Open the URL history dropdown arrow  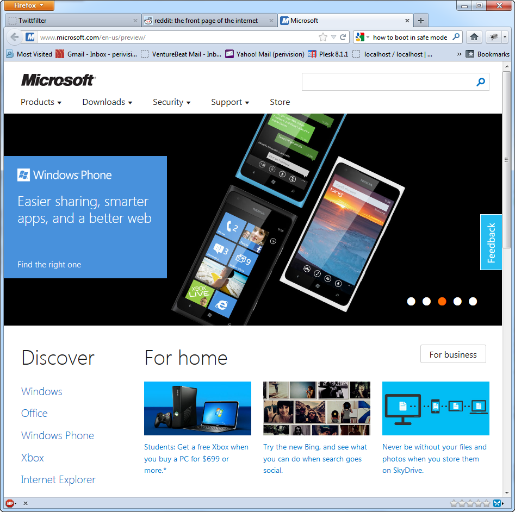(x=333, y=37)
